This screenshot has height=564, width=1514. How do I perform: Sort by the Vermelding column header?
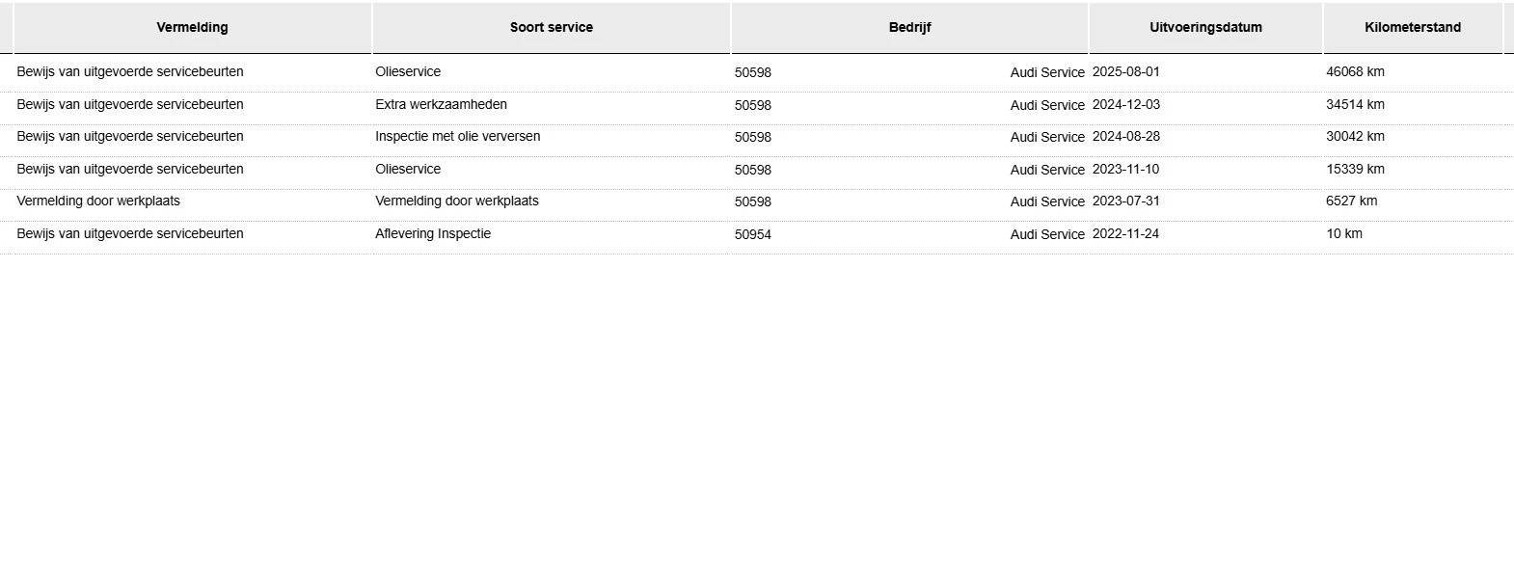tap(192, 27)
